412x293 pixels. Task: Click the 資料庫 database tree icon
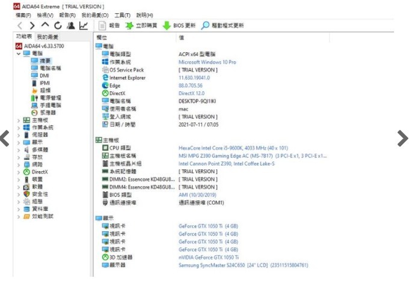(26, 209)
